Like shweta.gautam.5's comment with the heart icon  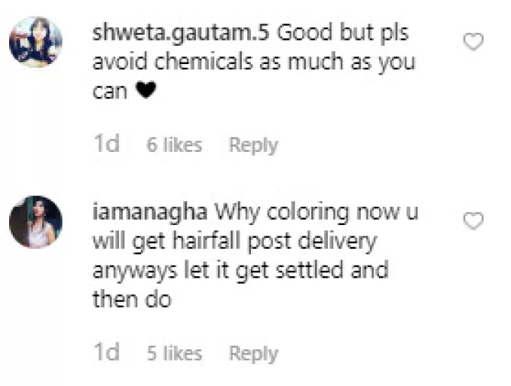pos(473,42)
